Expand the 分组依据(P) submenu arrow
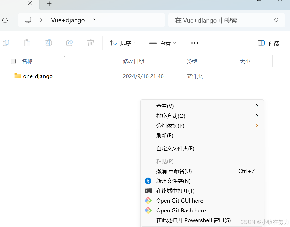The image size is (290, 227). tap(257, 126)
